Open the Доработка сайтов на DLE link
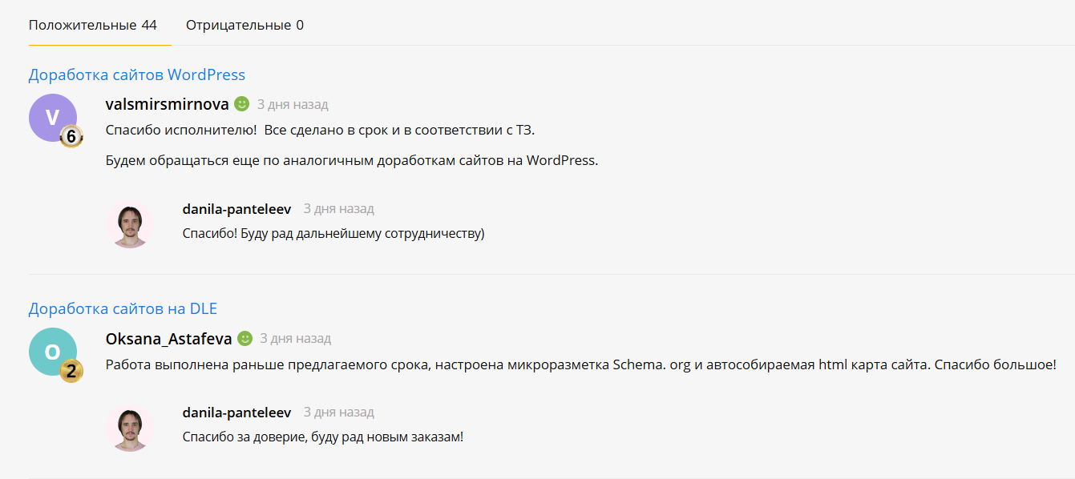Viewport: 1075px width, 479px height. (123, 308)
